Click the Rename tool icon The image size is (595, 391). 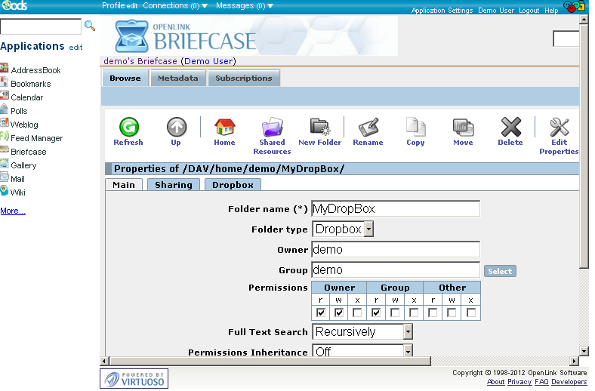368,128
